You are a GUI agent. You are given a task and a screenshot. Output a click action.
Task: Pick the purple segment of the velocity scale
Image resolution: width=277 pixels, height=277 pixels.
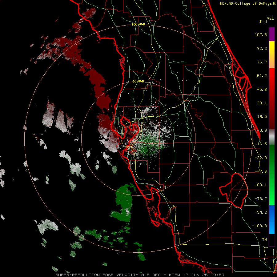[x=272, y=34]
